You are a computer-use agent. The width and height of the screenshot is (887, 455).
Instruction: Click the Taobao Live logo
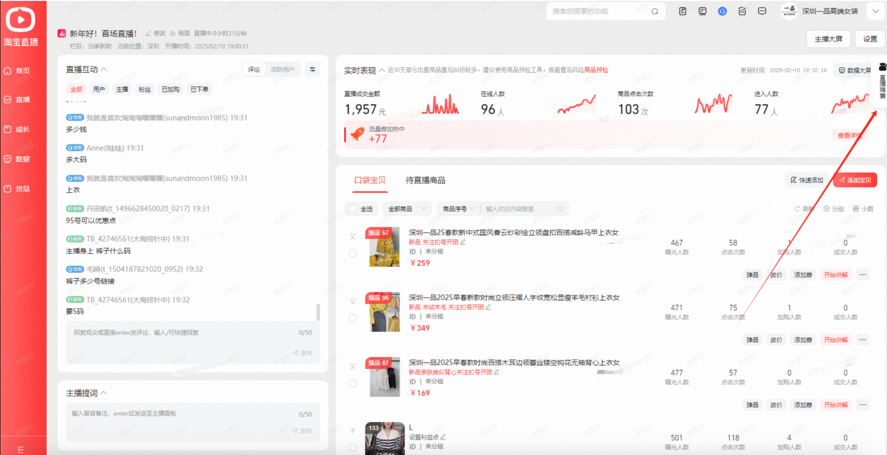(x=20, y=27)
